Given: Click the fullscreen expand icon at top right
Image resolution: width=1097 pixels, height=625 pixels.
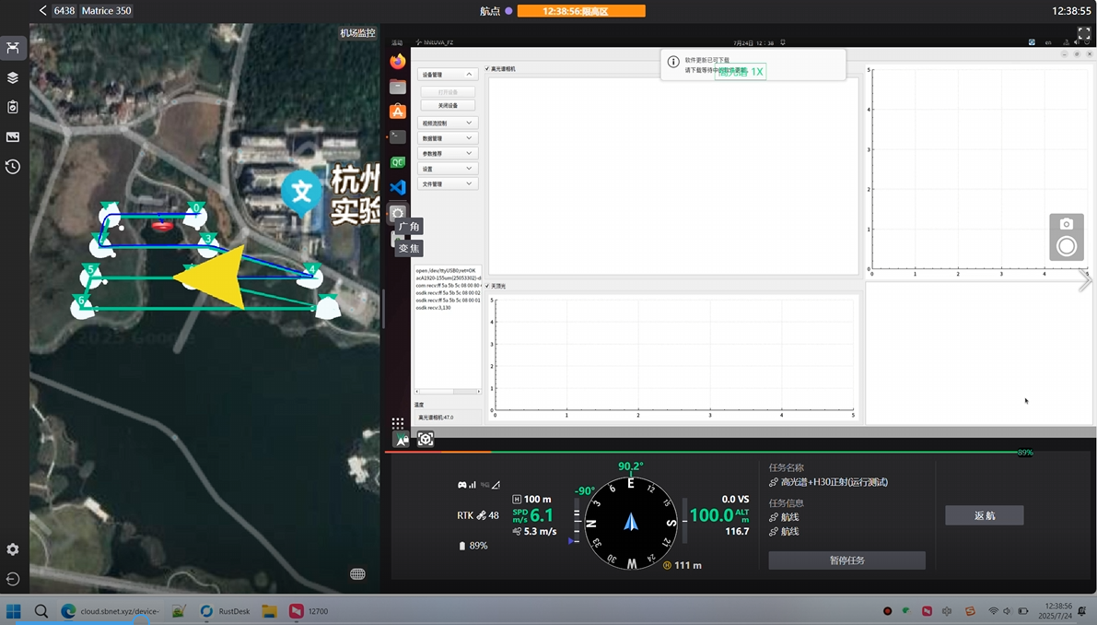Looking at the screenshot, I should point(1083,34).
